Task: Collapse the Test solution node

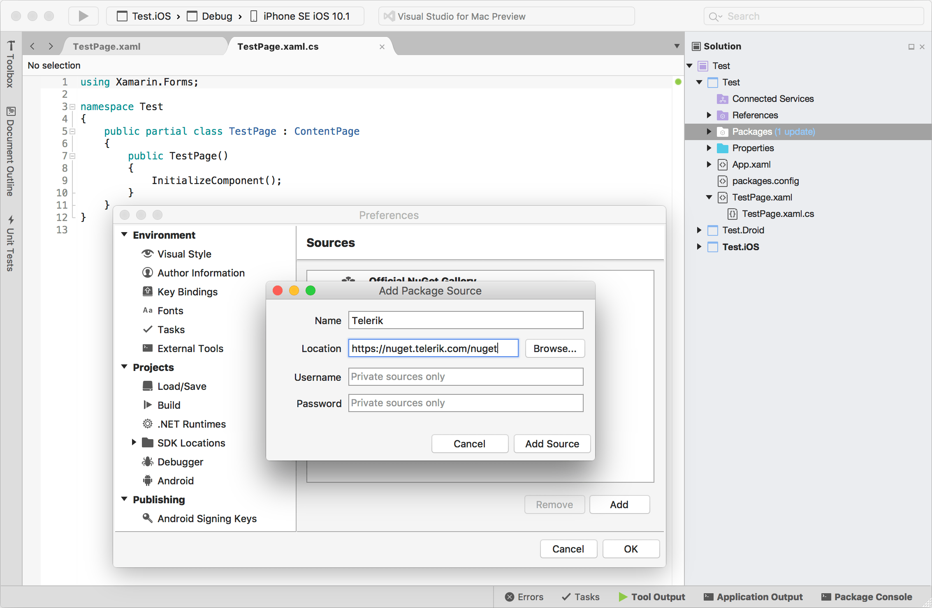Action: 690,66
